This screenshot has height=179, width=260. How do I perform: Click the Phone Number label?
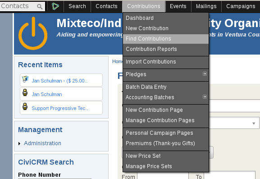40,175
